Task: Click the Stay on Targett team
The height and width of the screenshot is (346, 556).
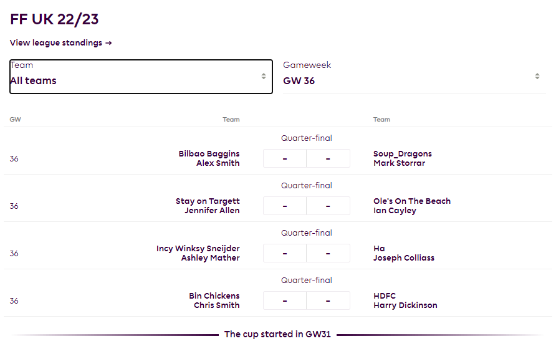Action: pos(208,201)
